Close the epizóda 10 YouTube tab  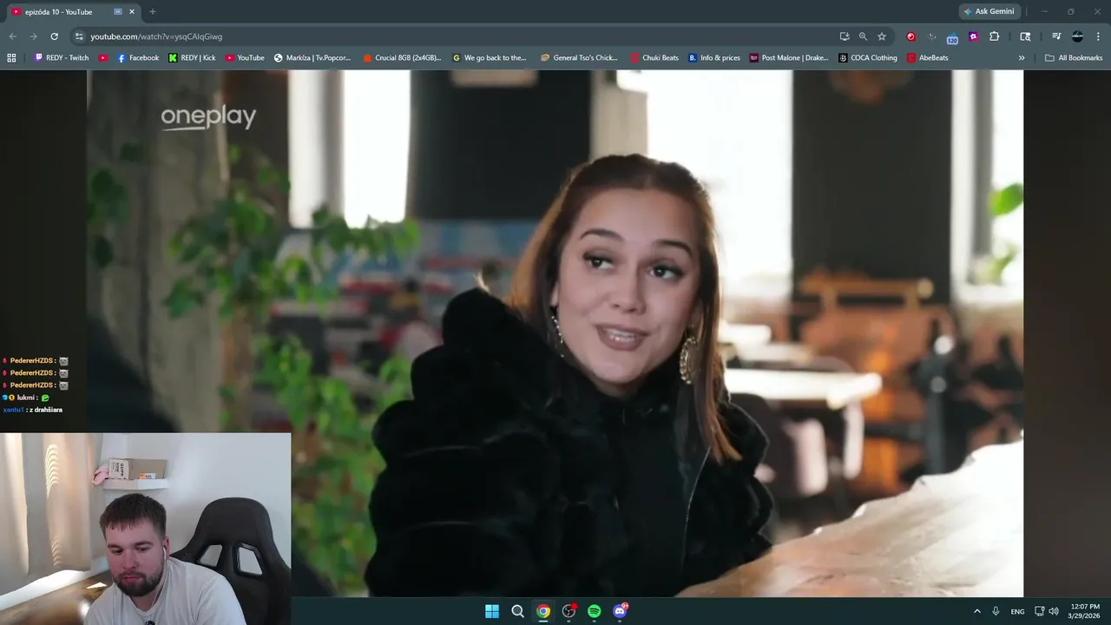tap(132, 12)
